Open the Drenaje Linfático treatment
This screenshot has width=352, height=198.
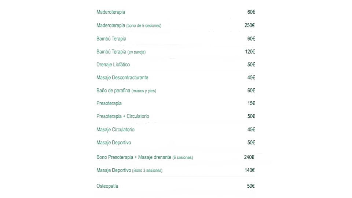point(113,65)
